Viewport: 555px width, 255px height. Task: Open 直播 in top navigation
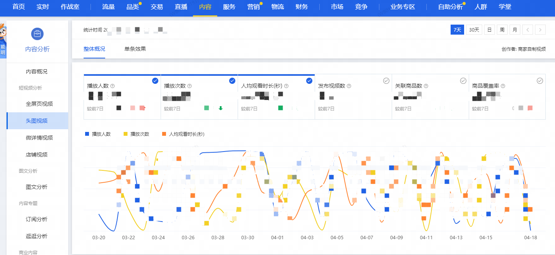pyautogui.click(x=181, y=7)
